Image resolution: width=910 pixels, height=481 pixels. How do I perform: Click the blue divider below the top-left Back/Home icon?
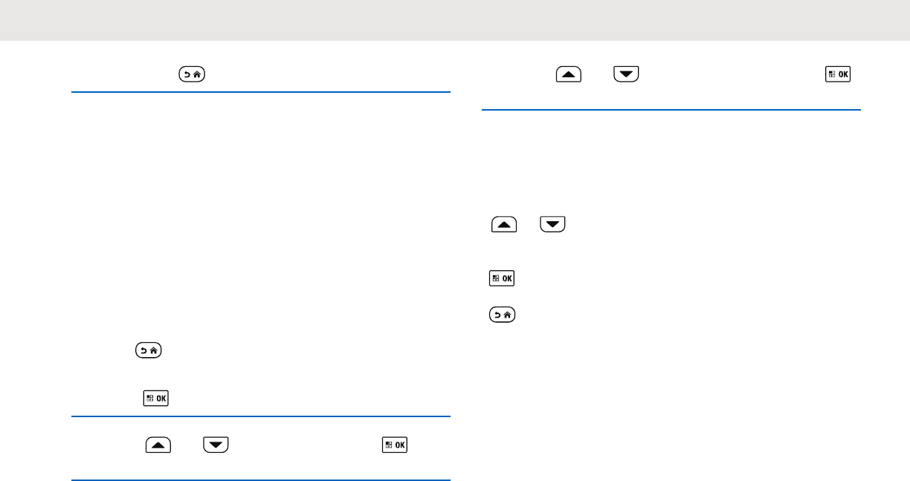[261, 93]
